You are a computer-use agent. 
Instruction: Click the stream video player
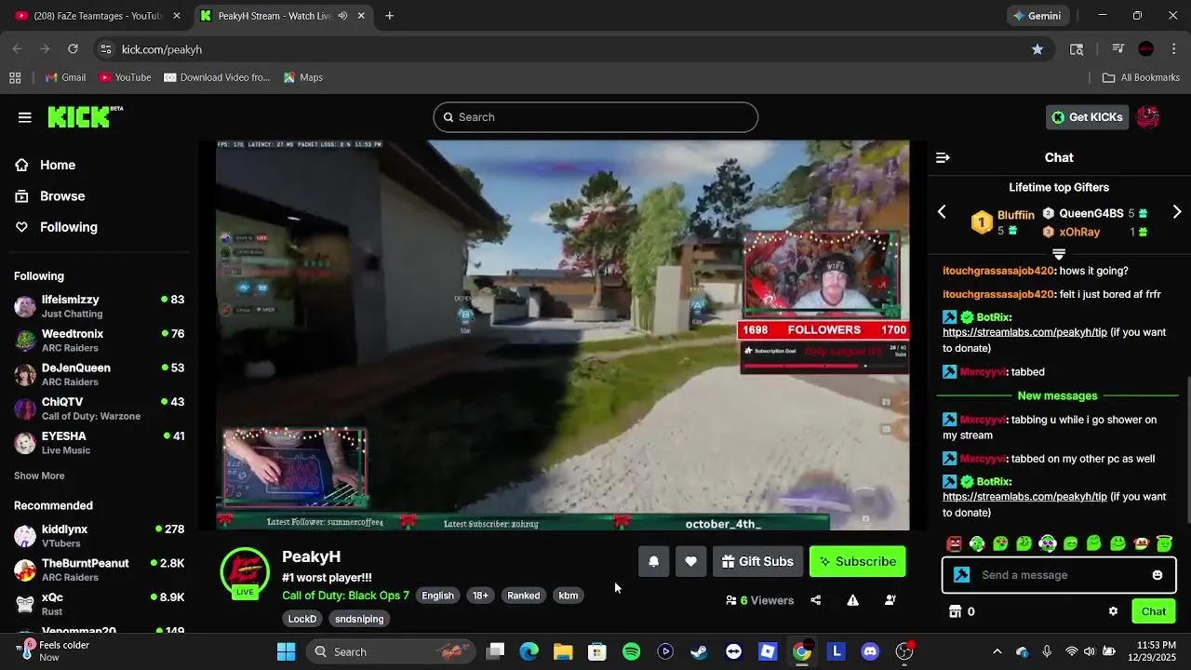click(563, 335)
